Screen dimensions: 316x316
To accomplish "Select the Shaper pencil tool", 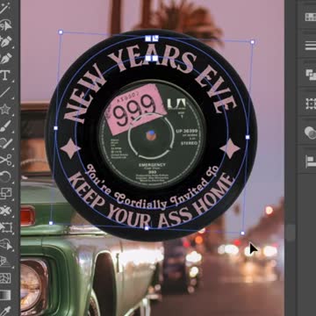I will (x=5, y=143).
